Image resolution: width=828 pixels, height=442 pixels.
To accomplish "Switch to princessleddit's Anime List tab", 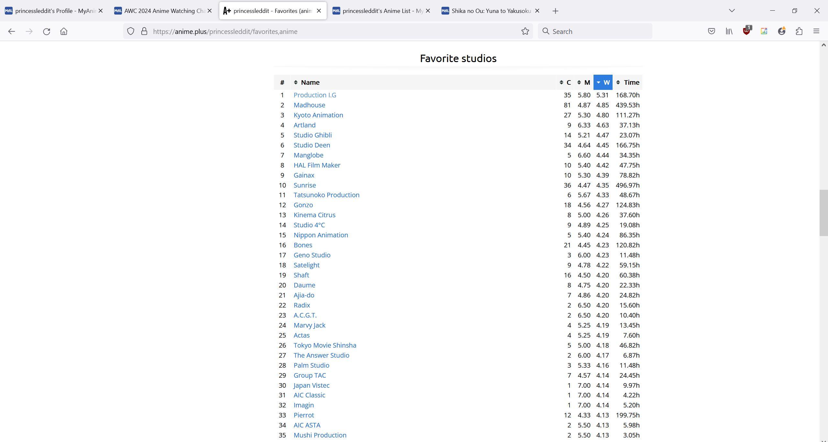I will pos(382,11).
